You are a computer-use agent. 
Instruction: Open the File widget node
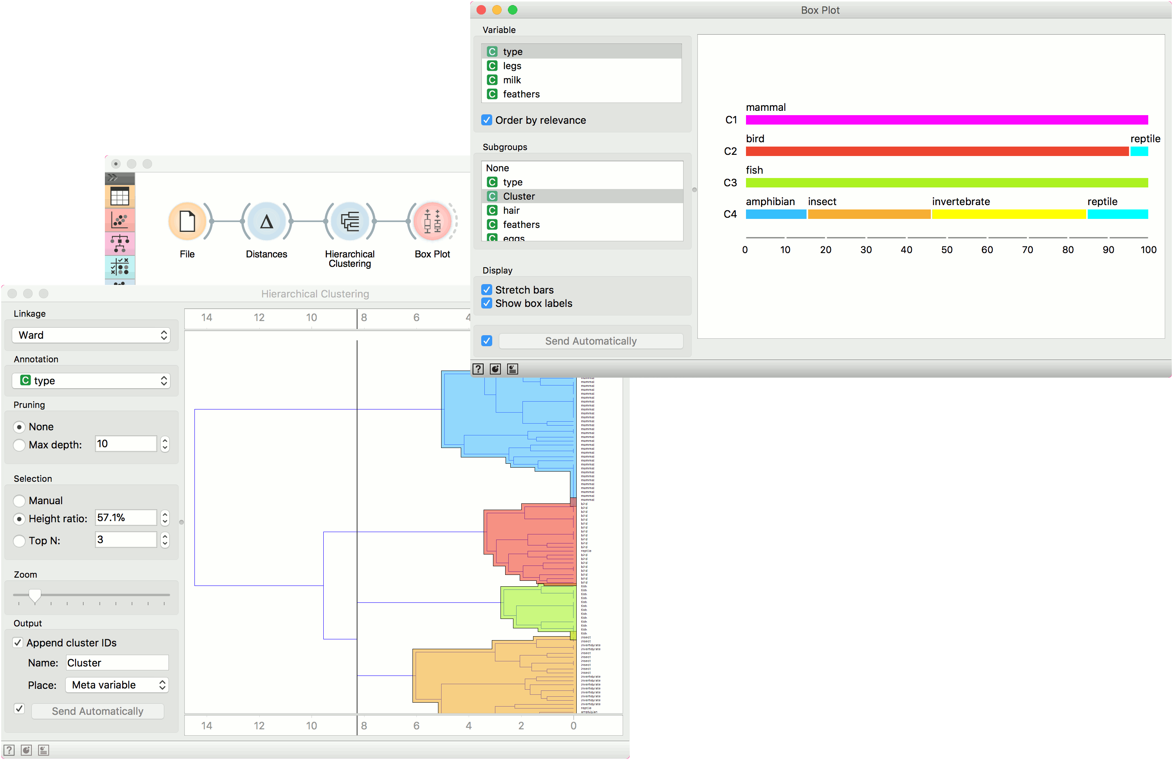pyautogui.click(x=187, y=221)
